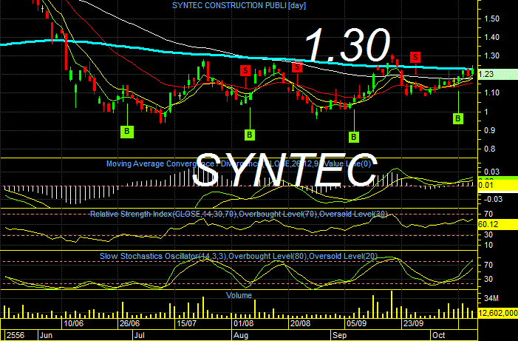Image resolution: width=518 pixels, height=341 pixels.
Task: Click the Aug month label
Action: [241, 335]
